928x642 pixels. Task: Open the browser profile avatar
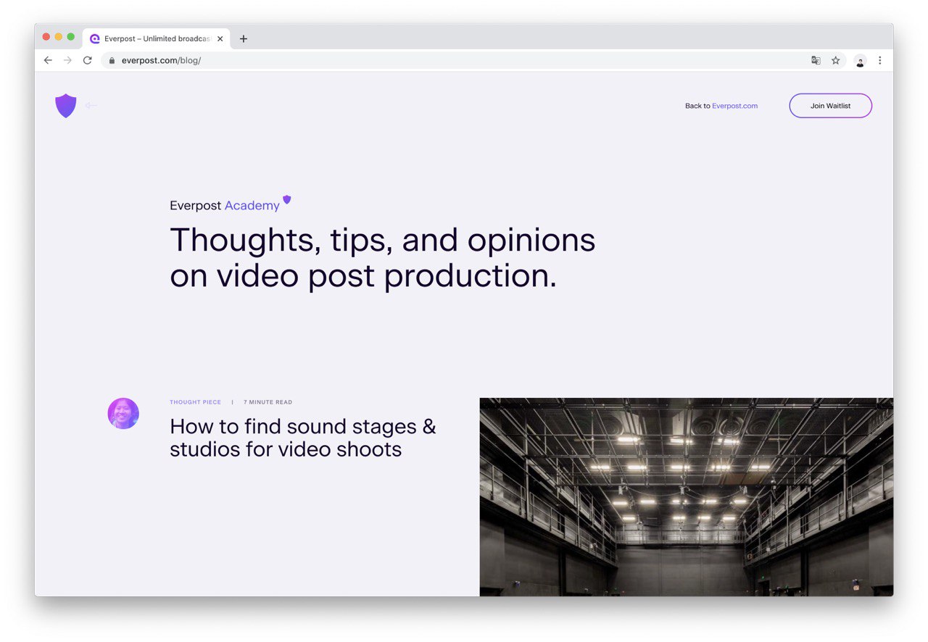pyautogui.click(x=860, y=61)
